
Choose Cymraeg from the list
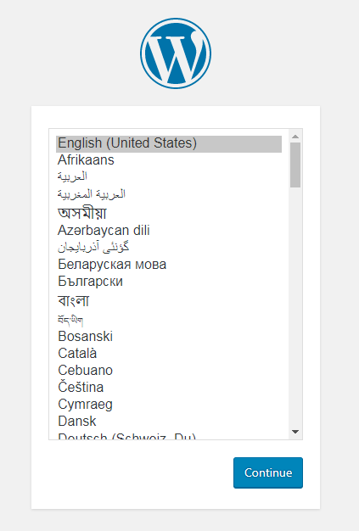click(x=169, y=405)
